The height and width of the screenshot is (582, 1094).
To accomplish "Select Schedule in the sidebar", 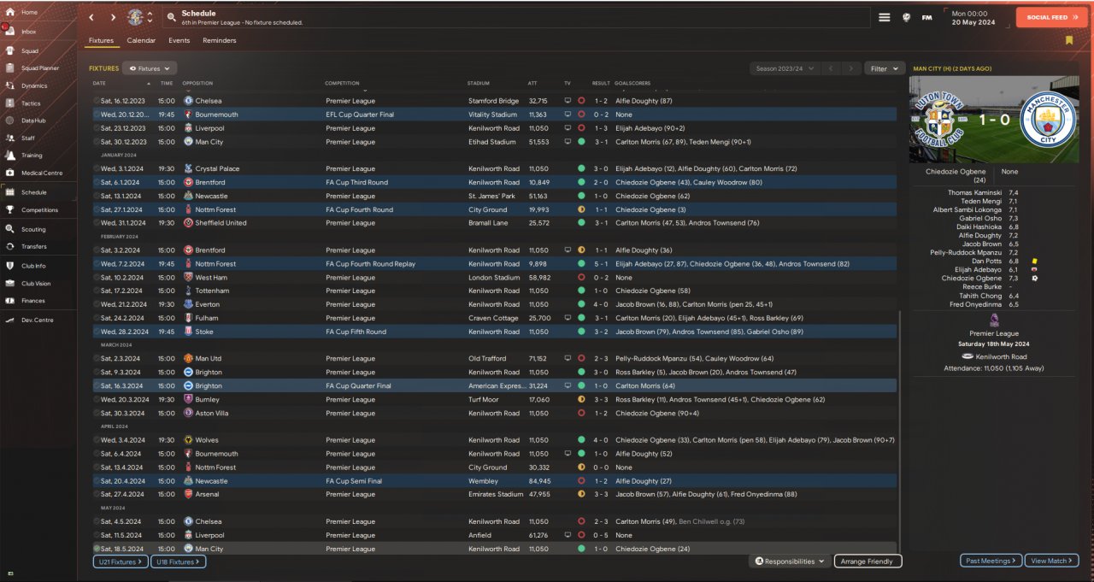I will (34, 192).
